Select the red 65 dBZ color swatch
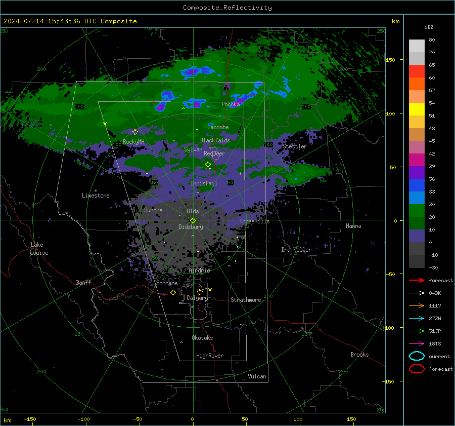The width and height of the screenshot is (455, 426). [x=417, y=71]
